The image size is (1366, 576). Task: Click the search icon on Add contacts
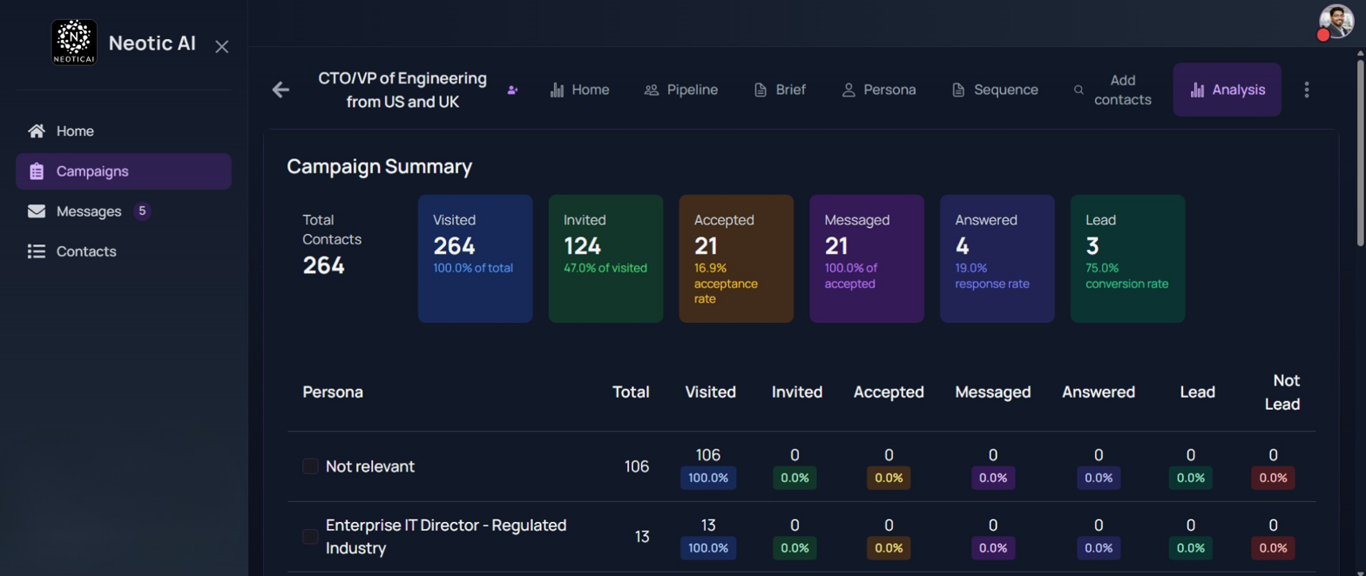[x=1079, y=90]
